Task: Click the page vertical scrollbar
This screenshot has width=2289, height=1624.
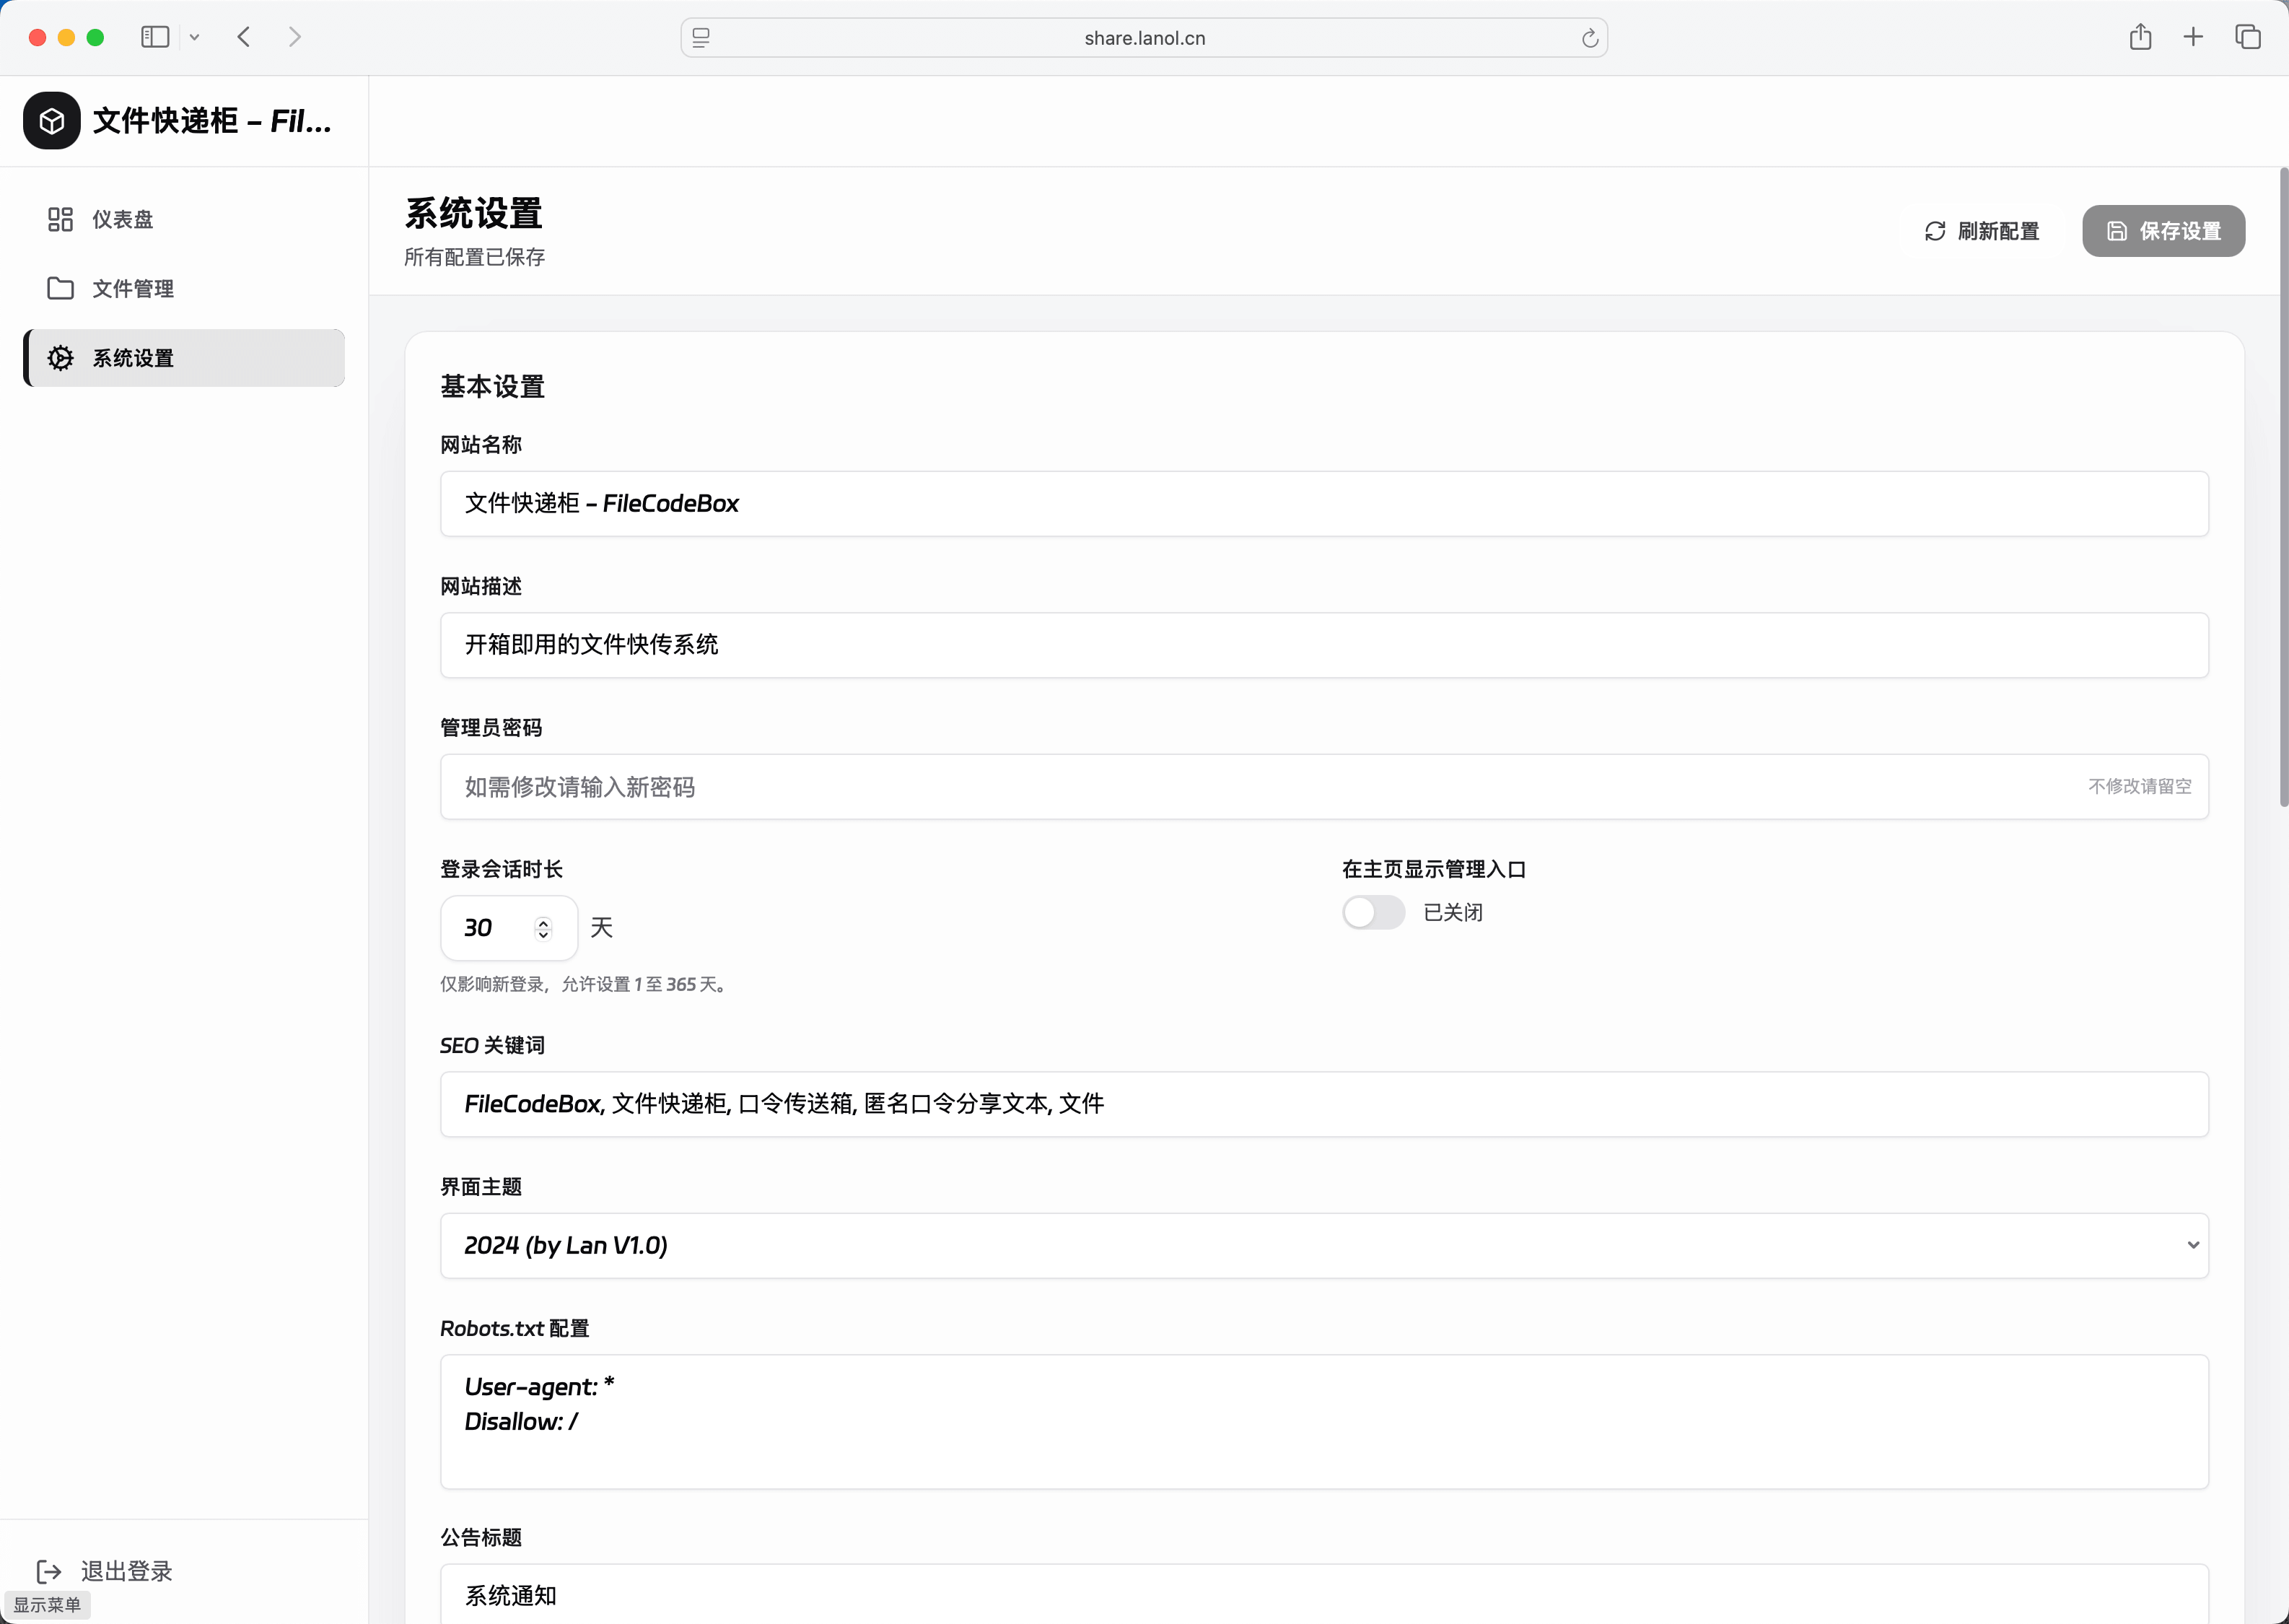Action: click(2283, 487)
